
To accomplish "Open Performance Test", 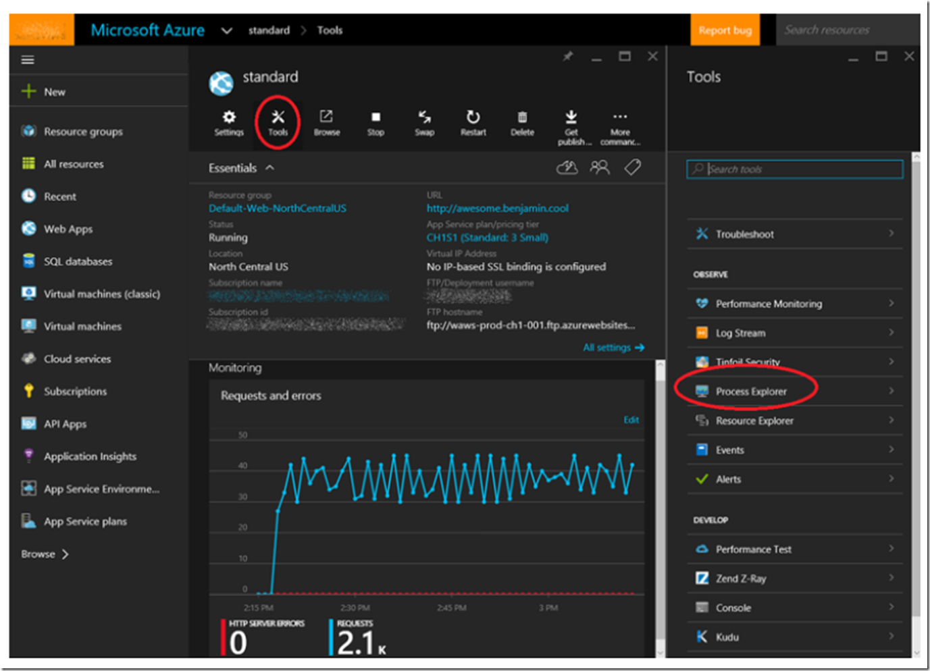I will tap(795, 549).
